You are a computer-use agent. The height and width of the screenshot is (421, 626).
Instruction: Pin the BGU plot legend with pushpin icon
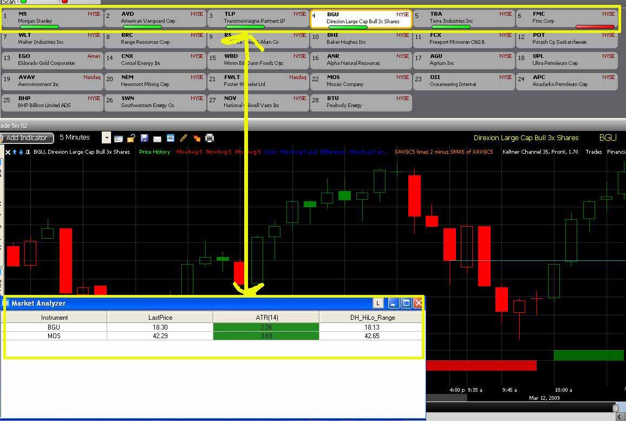click(x=28, y=152)
